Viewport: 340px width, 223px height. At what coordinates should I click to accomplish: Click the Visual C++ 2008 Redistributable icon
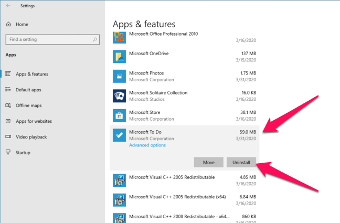coord(119,218)
